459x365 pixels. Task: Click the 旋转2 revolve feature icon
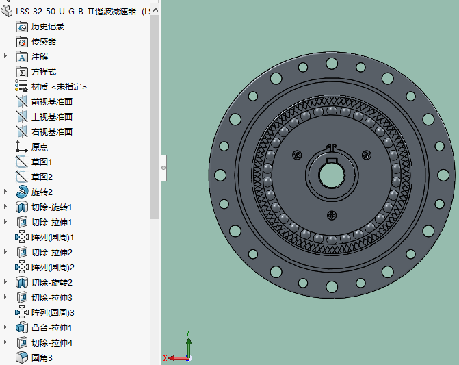(22, 192)
